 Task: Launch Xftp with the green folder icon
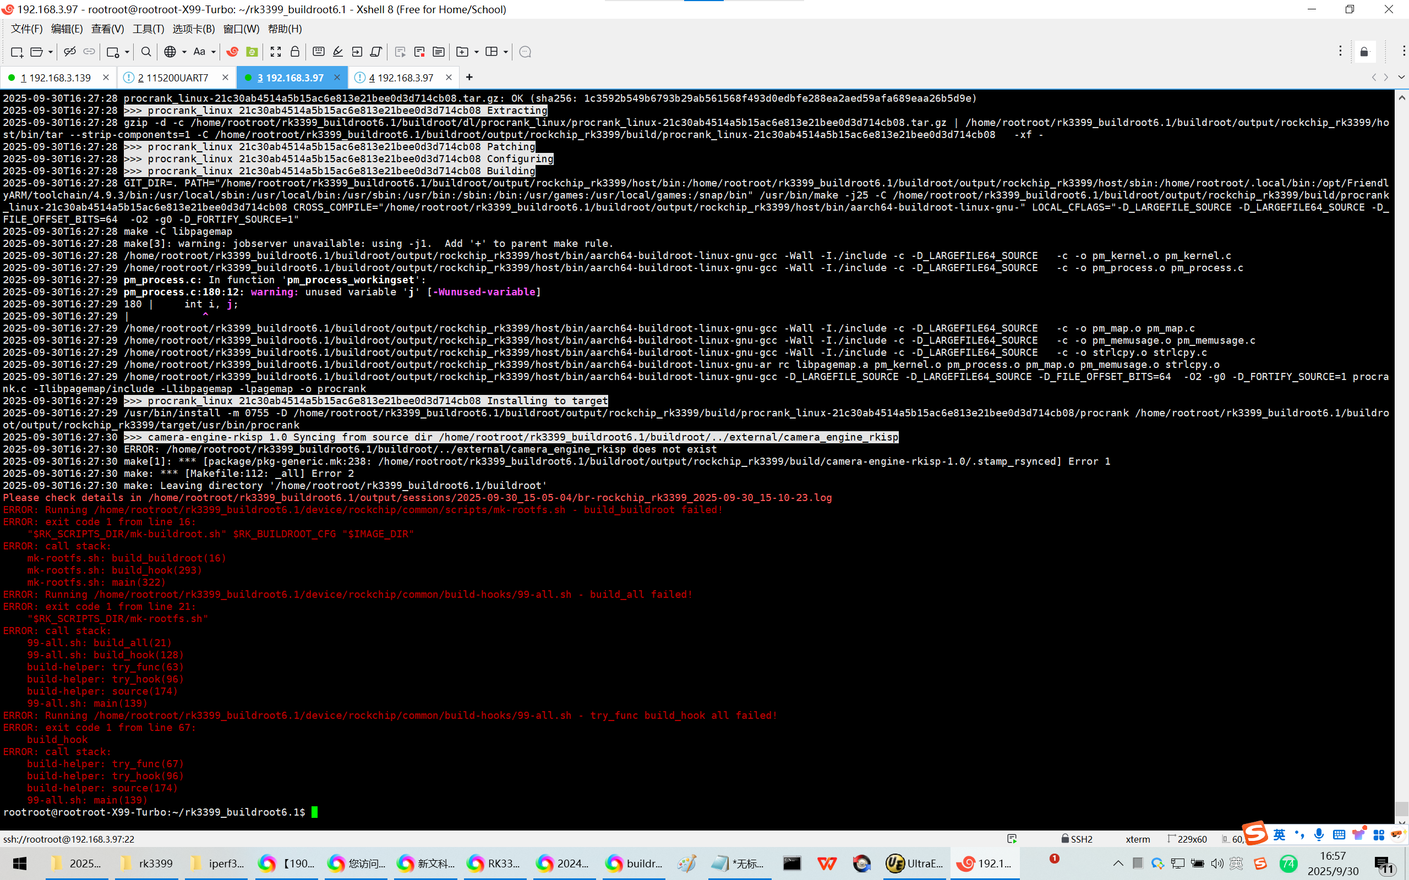[252, 52]
